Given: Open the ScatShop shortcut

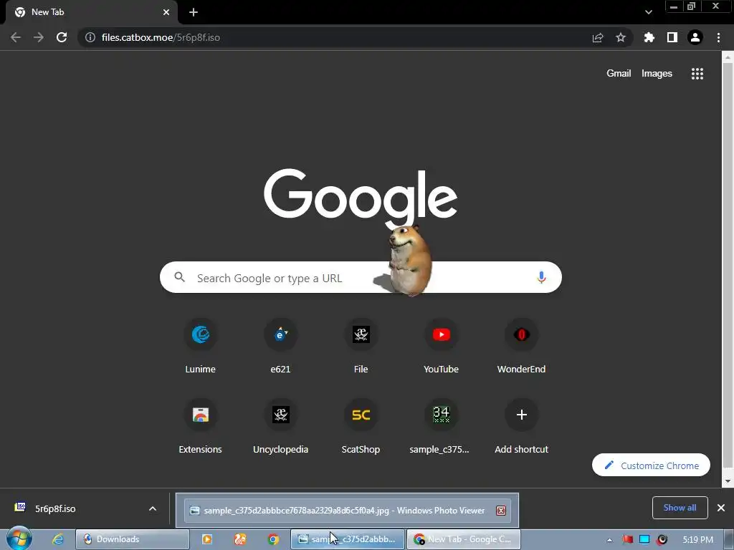Looking at the screenshot, I should tap(361, 427).
